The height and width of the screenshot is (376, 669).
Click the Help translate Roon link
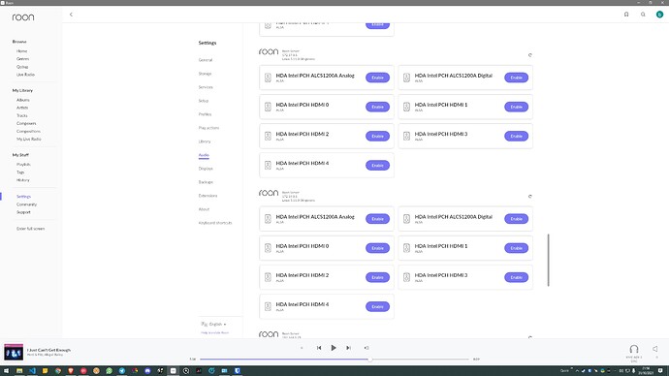[x=214, y=333]
